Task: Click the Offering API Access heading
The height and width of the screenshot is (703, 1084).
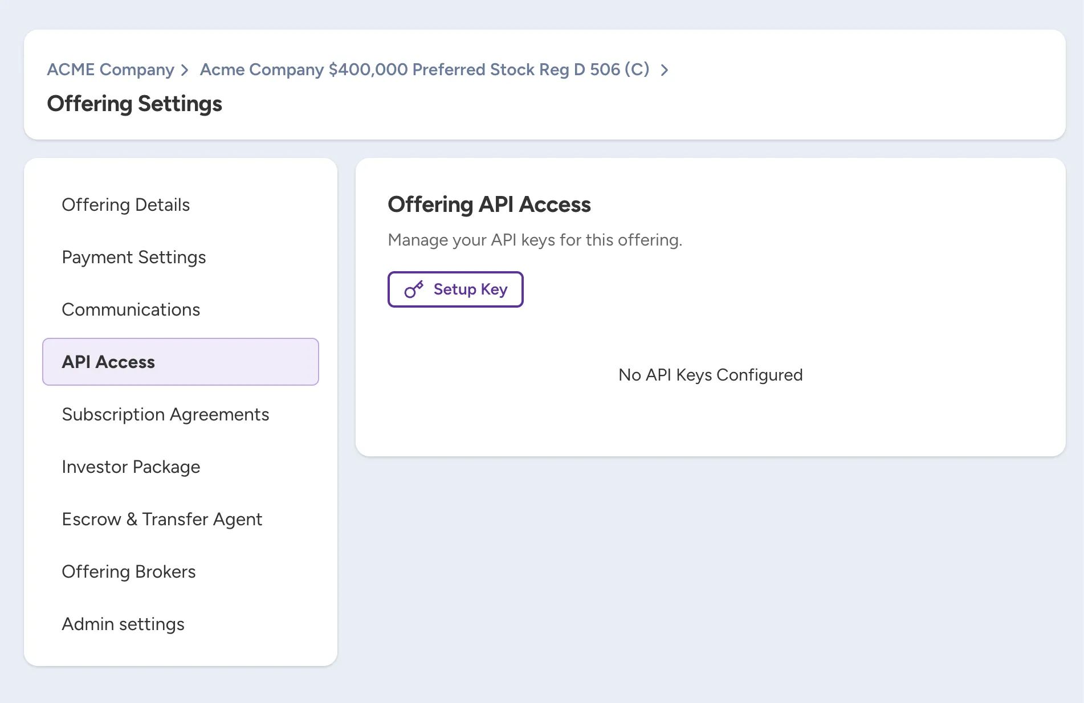Action: 489,205
